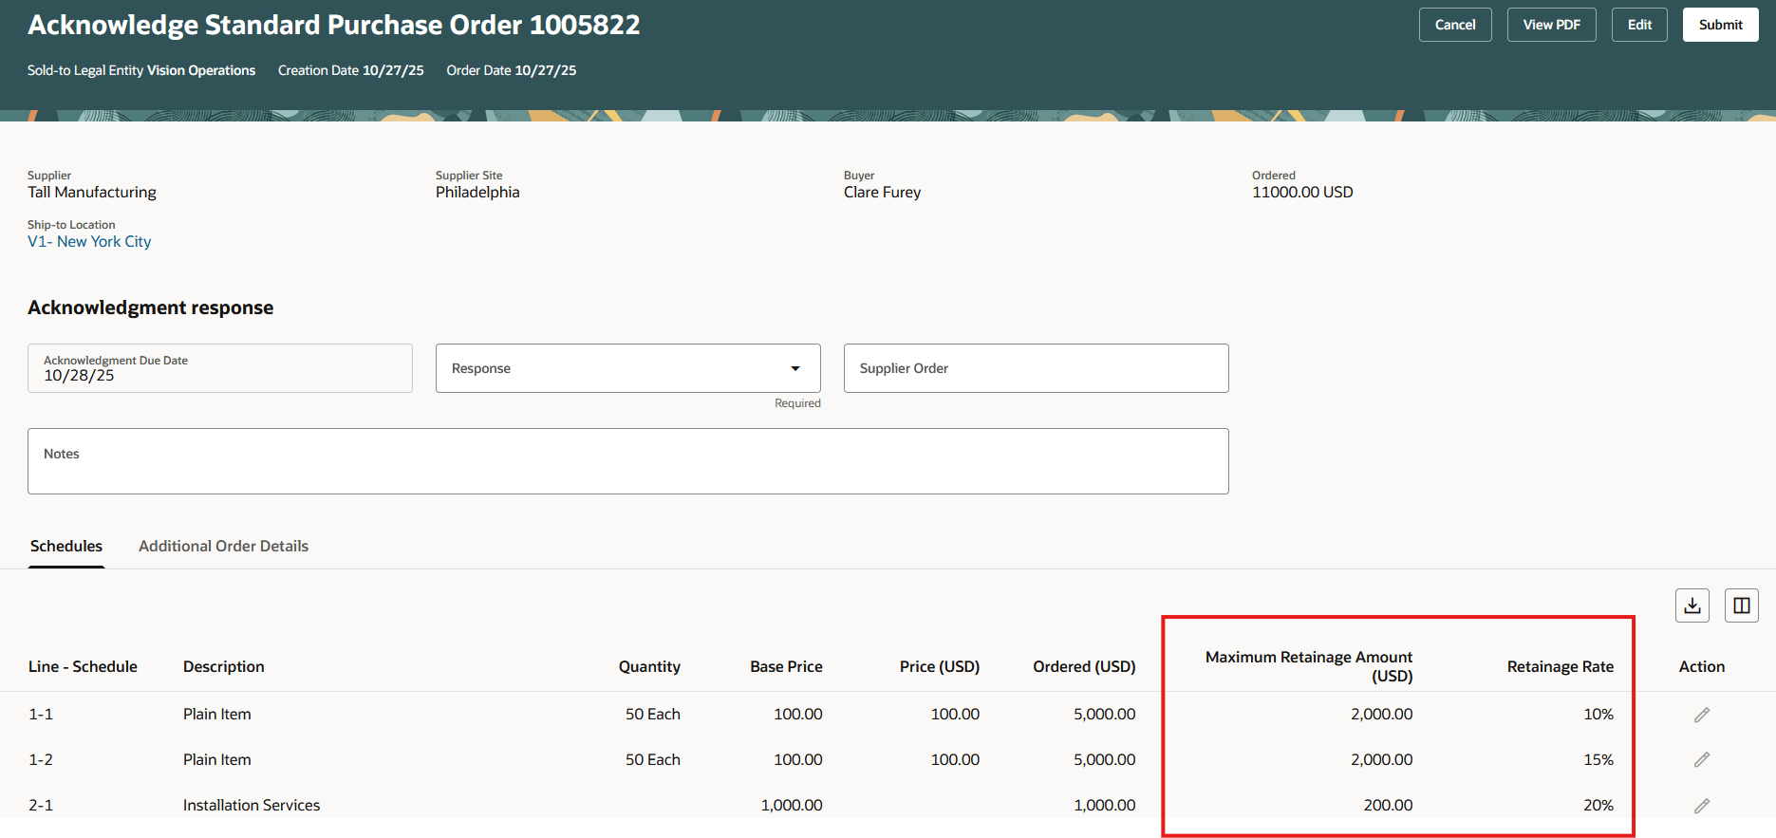Click the 1,000.00 base price value

(x=792, y=805)
